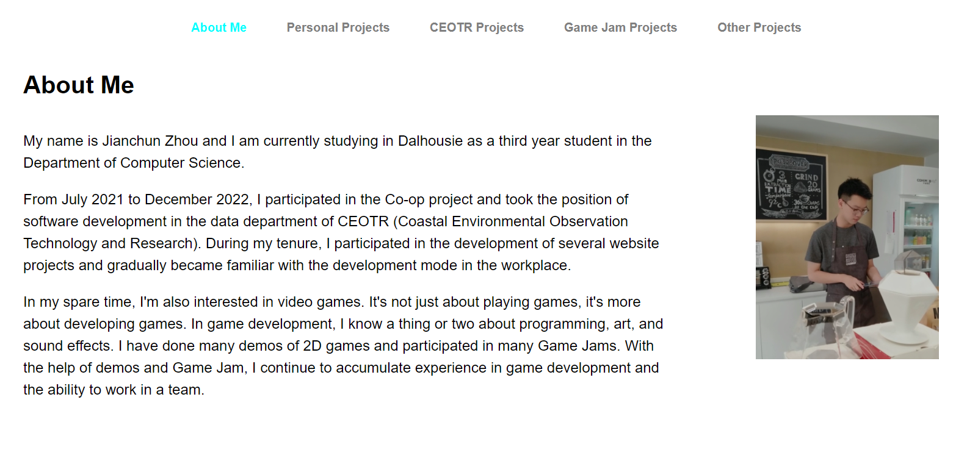Viewport: 978px width, 458px height.
Task: Click the paragraph starting 'From July 2021'
Action: (341, 232)
